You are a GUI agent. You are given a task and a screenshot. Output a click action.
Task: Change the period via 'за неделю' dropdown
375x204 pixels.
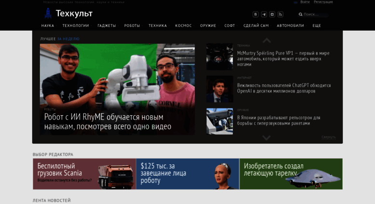coord(68,39)
